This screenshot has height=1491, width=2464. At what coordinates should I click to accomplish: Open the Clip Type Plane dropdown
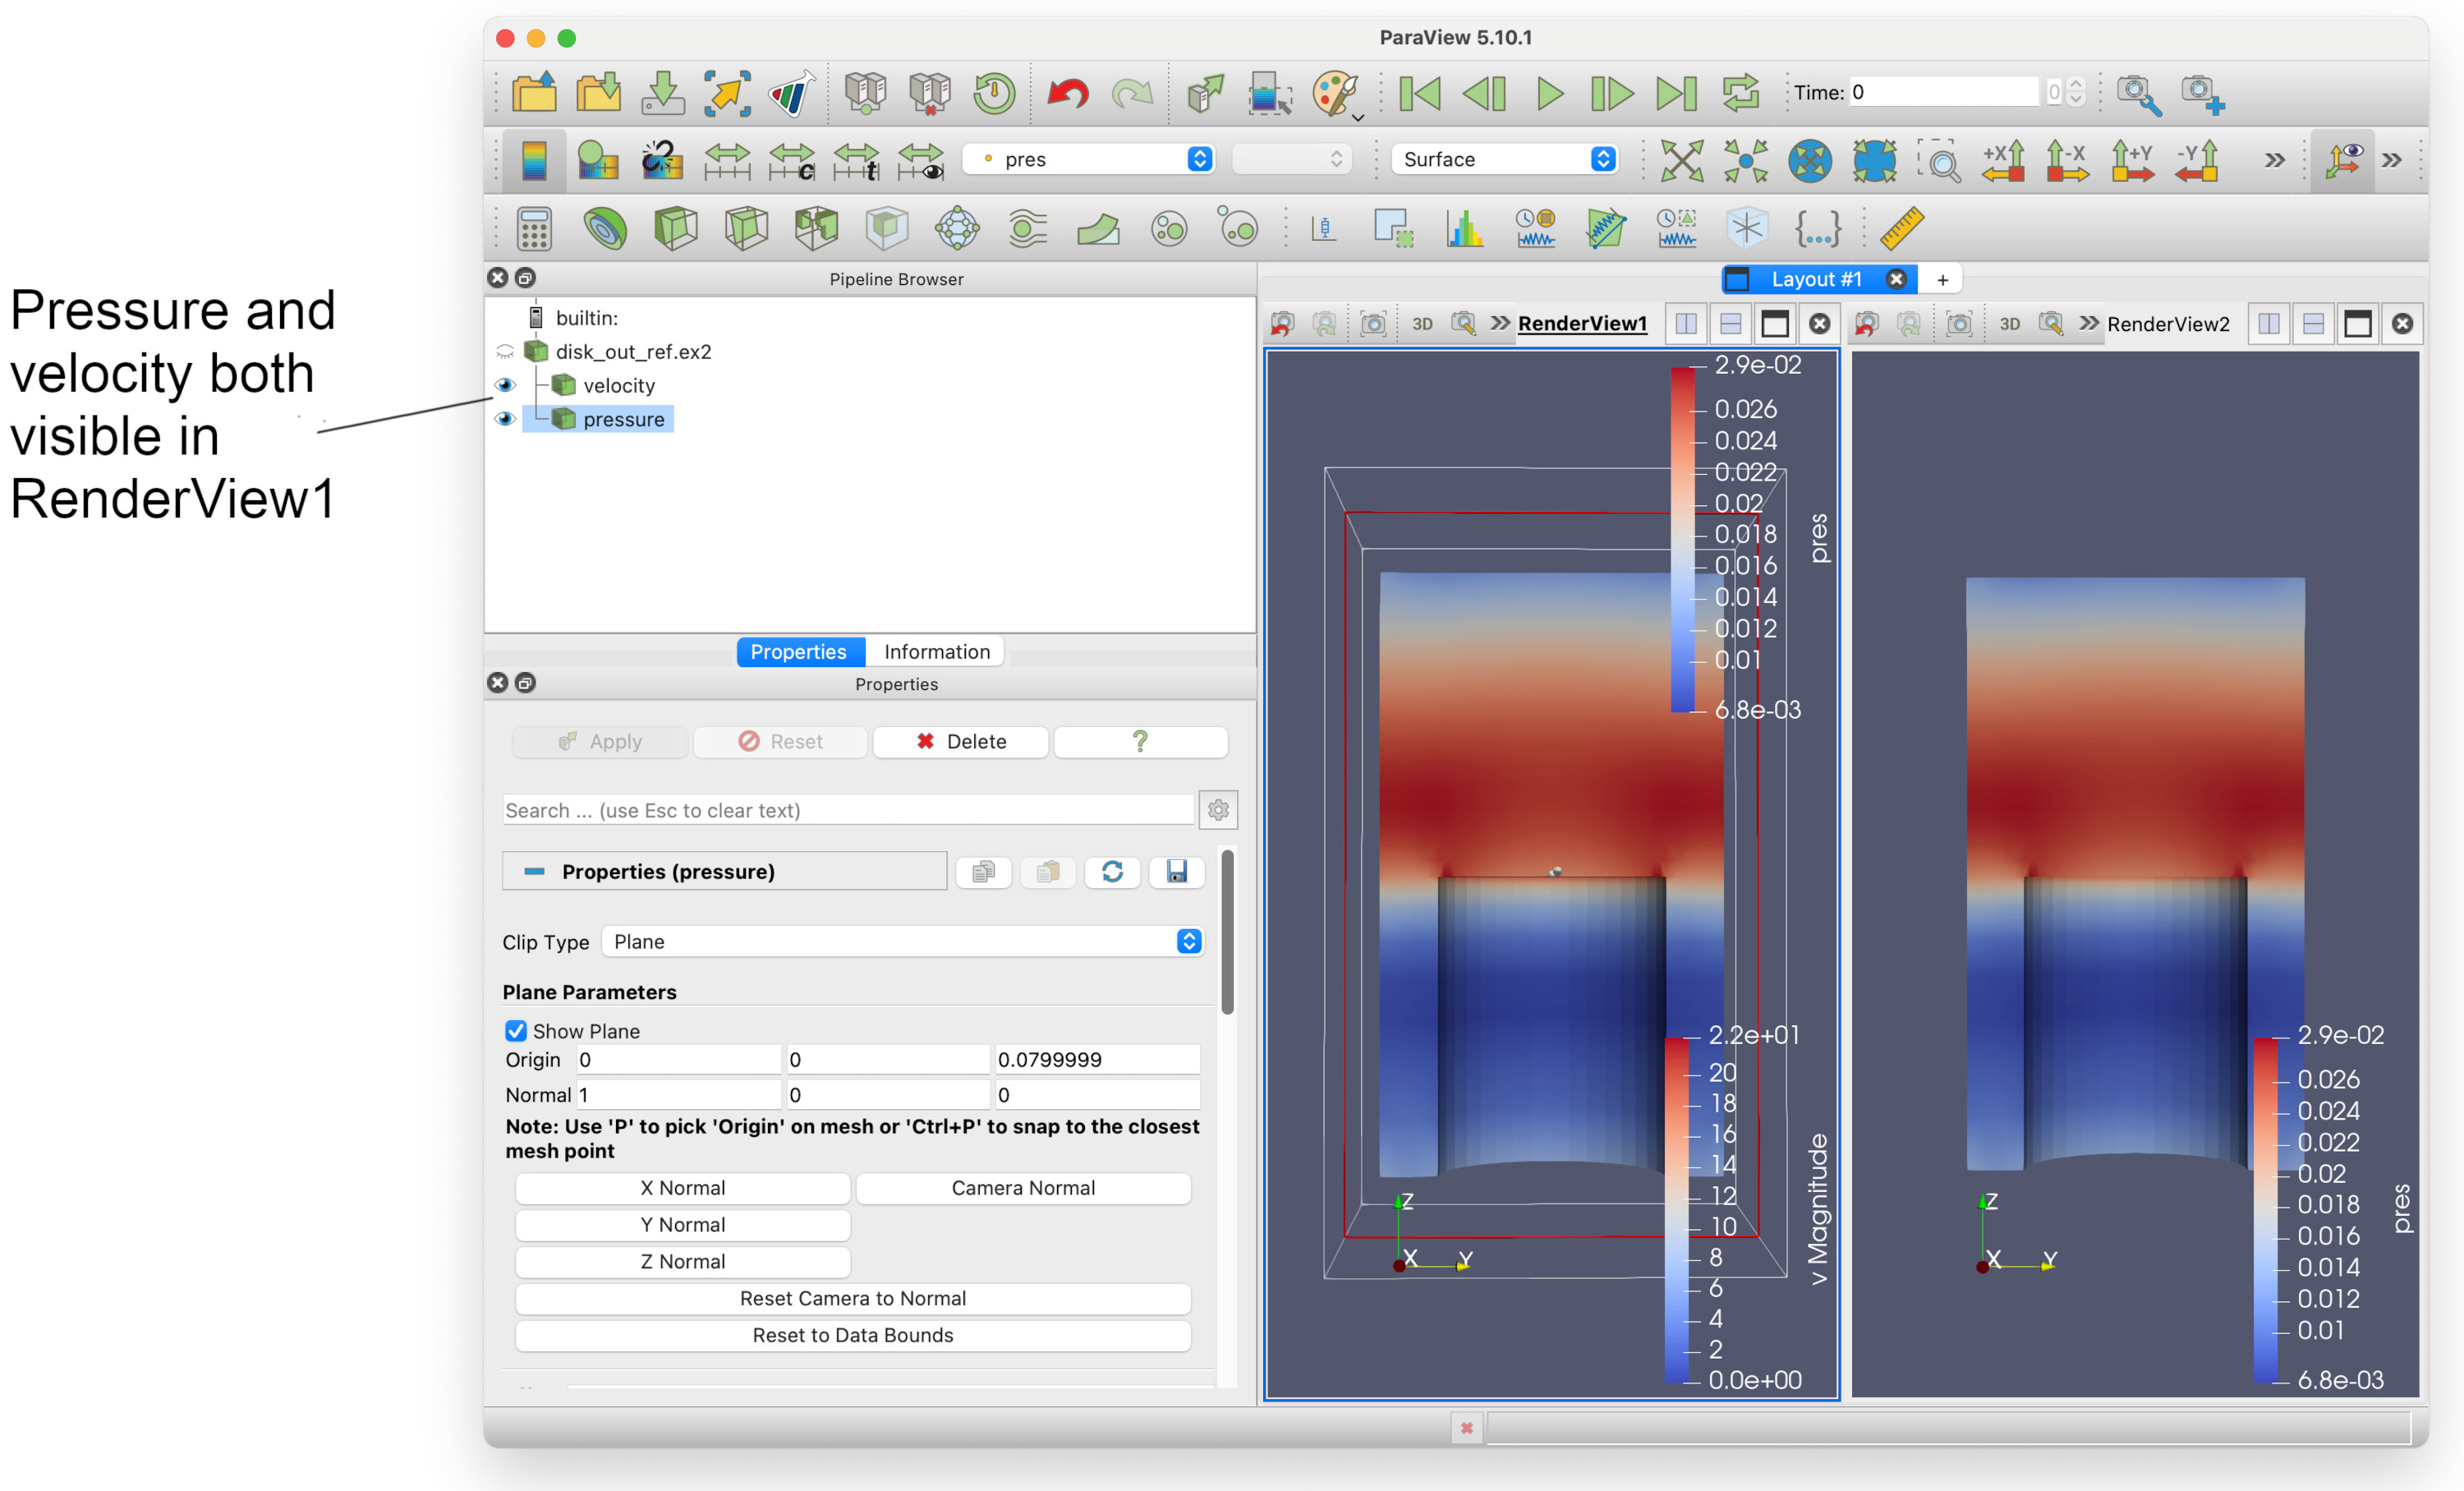[x=902, y=941]
